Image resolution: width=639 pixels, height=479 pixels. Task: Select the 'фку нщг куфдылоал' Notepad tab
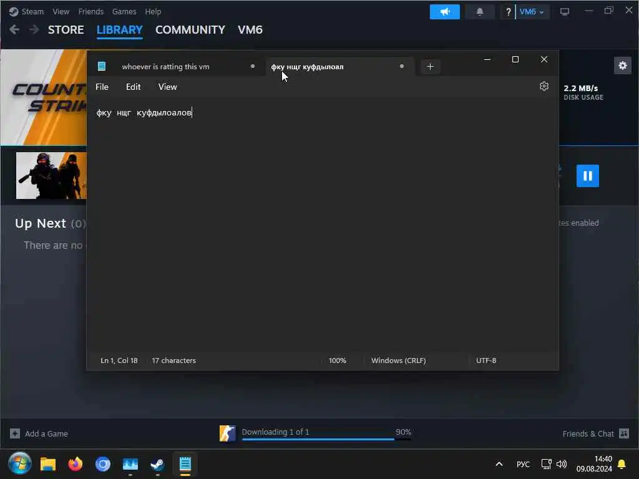tap(307, 67)
